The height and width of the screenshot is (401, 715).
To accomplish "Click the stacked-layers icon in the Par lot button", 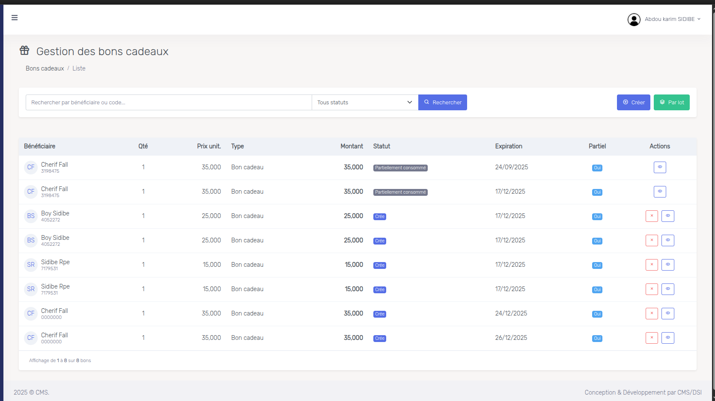I will [662, 102].
